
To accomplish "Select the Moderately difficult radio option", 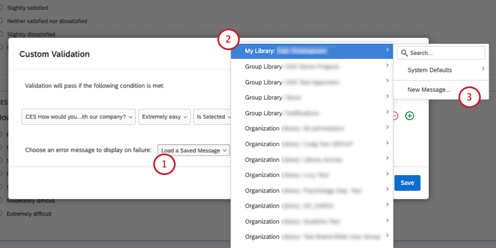I will [2, 201].
